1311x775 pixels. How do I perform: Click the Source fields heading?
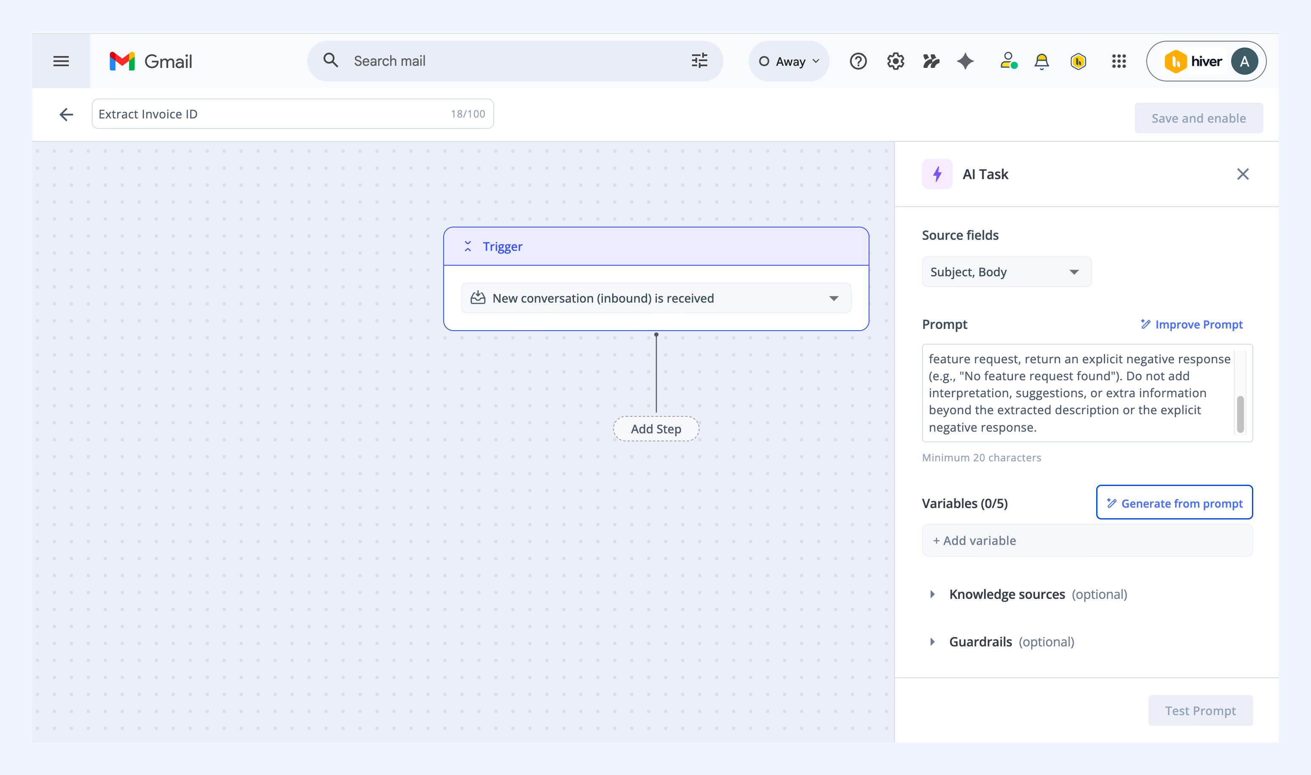pos(960,235)
